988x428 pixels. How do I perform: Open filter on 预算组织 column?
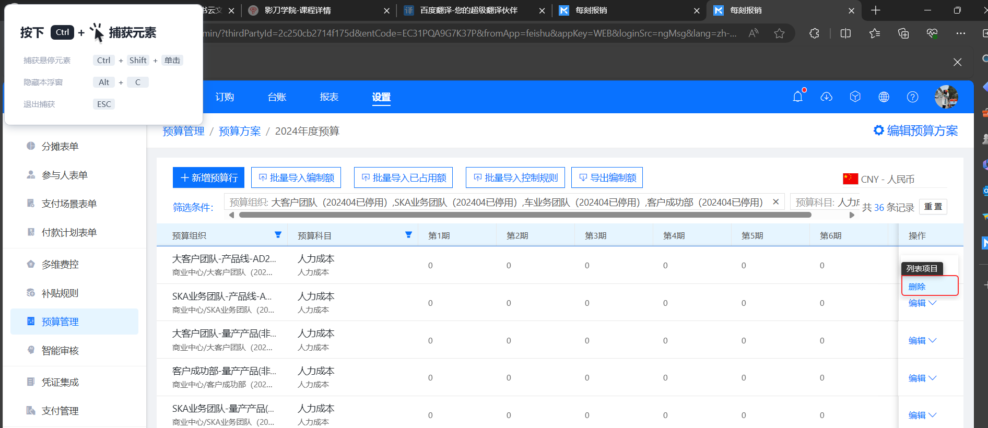point(278,235)
